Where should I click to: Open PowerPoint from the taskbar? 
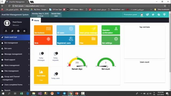click(77, 93)
